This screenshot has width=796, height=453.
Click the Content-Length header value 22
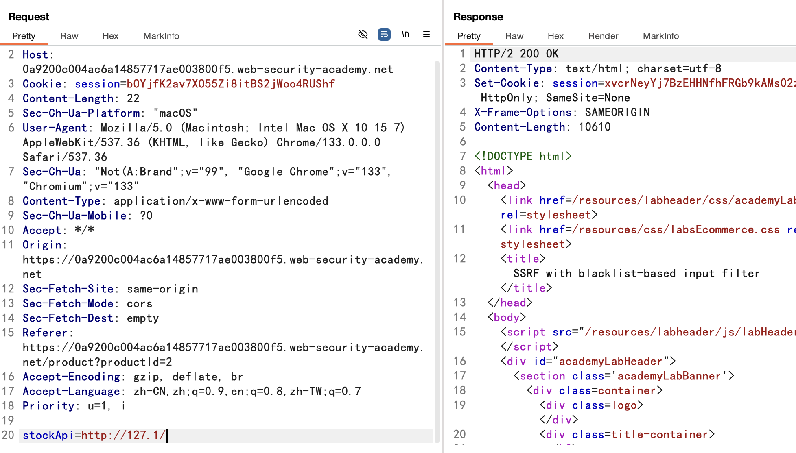click(x=133, y=98)
